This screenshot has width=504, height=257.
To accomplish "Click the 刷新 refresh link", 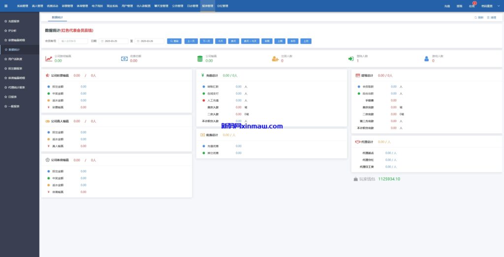I will 478,17.
